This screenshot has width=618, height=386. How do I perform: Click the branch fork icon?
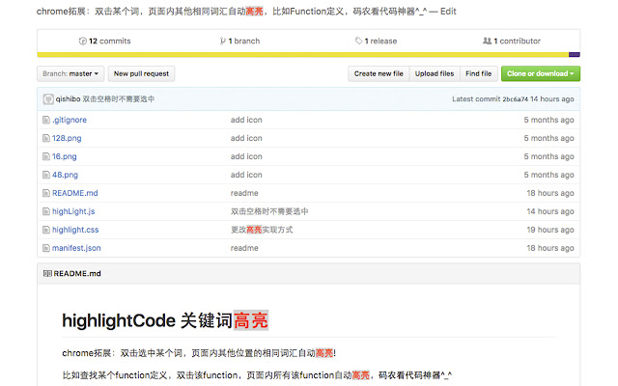[x=223, y=41]
